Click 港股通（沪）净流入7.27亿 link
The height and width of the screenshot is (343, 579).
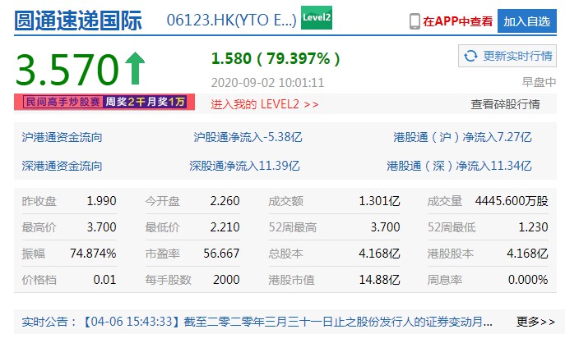[x=462, y=137]
